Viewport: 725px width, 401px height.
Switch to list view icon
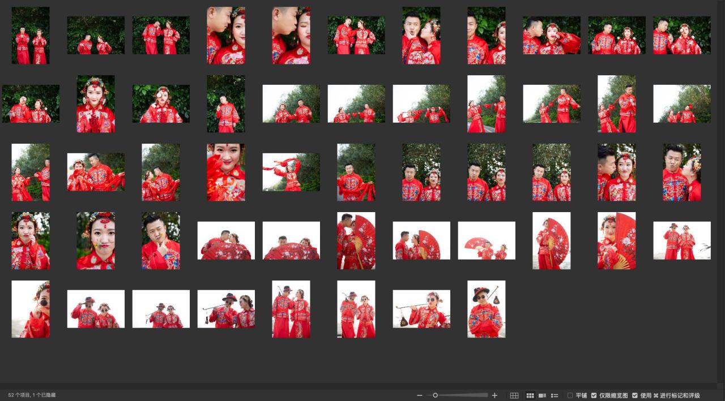pos(555,395)
